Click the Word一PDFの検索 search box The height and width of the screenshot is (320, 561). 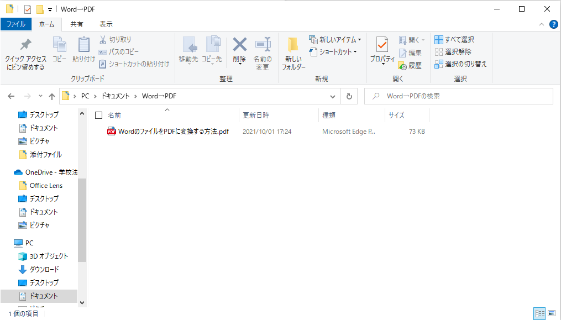click(459, 96)
